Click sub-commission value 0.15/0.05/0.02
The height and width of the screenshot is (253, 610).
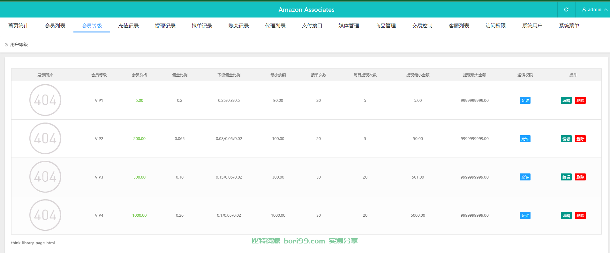pyautogui.click(x=229, y=177)
